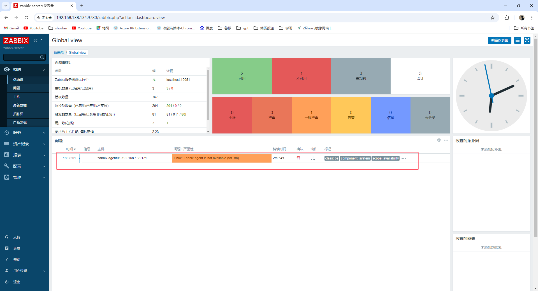
Task: Click host zabbix-agent01-192.168.138.121
Action: click(x=122, y=158)
